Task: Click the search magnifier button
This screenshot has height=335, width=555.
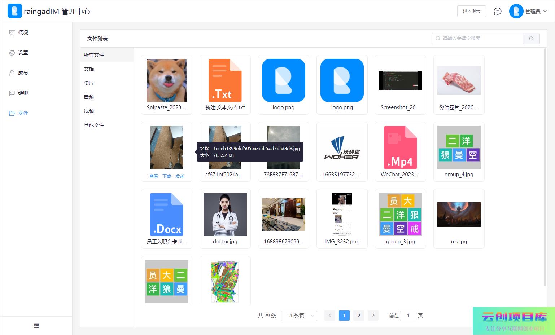Action: (x=531, y=39)
